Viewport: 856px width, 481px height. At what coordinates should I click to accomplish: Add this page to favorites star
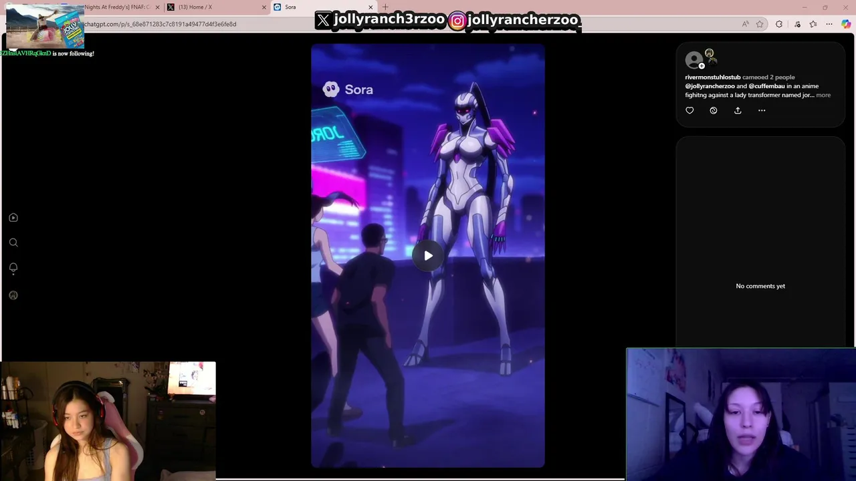(760, 24)
